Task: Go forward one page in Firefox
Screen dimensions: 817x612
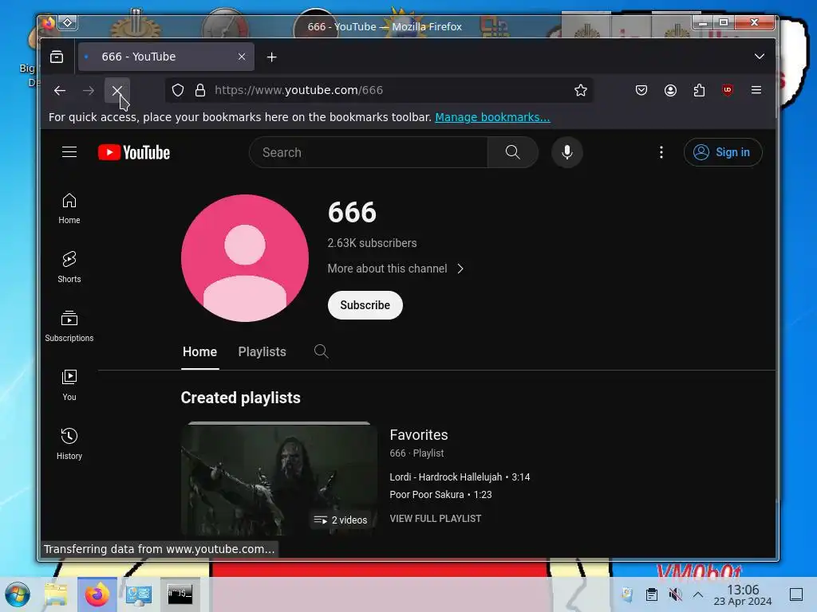Action: (89, 91)
